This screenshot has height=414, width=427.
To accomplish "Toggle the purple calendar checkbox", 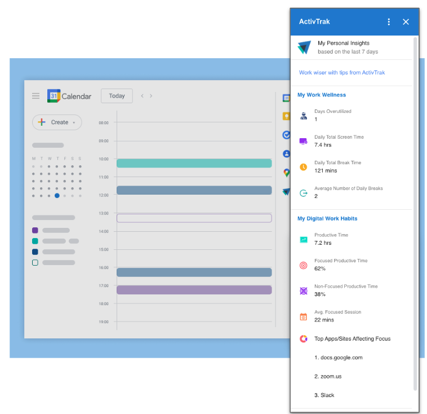I will coord(35,230).
